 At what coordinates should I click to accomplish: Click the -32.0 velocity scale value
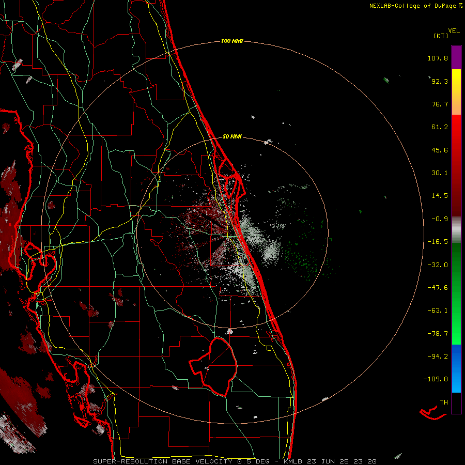coord(438,265)
